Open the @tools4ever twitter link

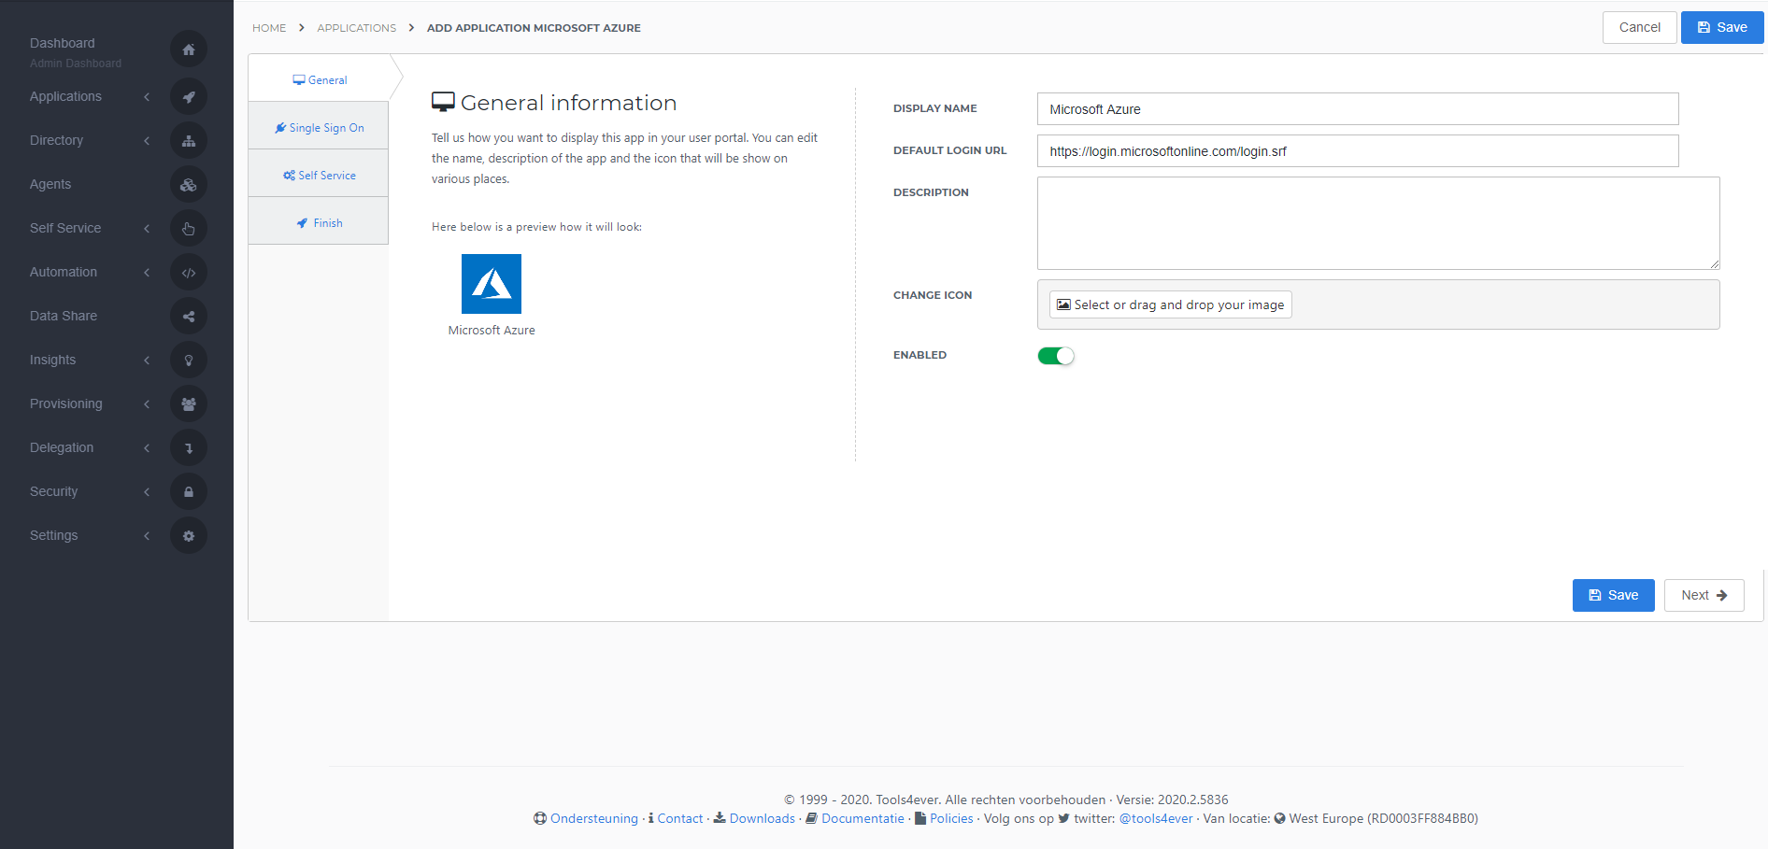(1156, 818)
